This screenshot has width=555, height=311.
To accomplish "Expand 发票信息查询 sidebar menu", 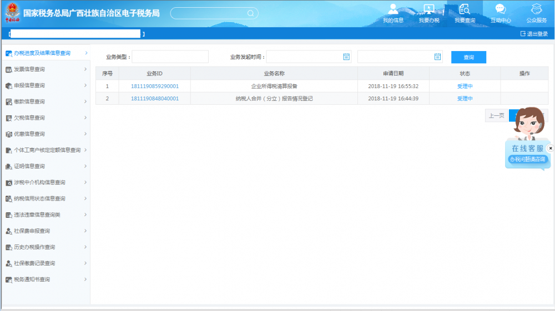I will point(44,69).
